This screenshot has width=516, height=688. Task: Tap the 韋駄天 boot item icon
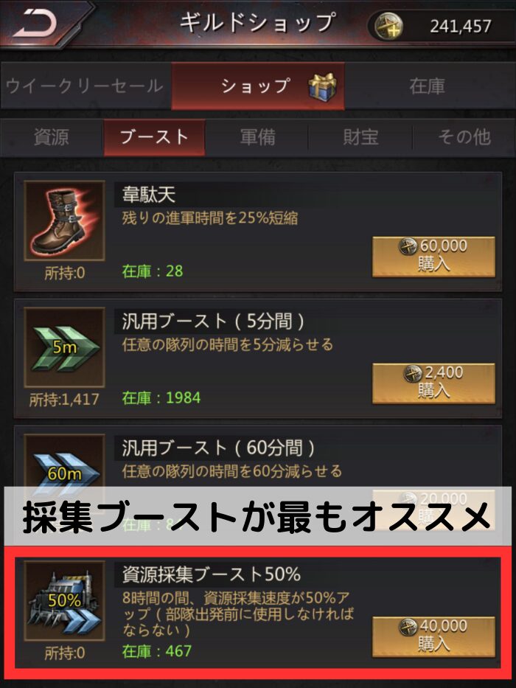click(65, 220)
